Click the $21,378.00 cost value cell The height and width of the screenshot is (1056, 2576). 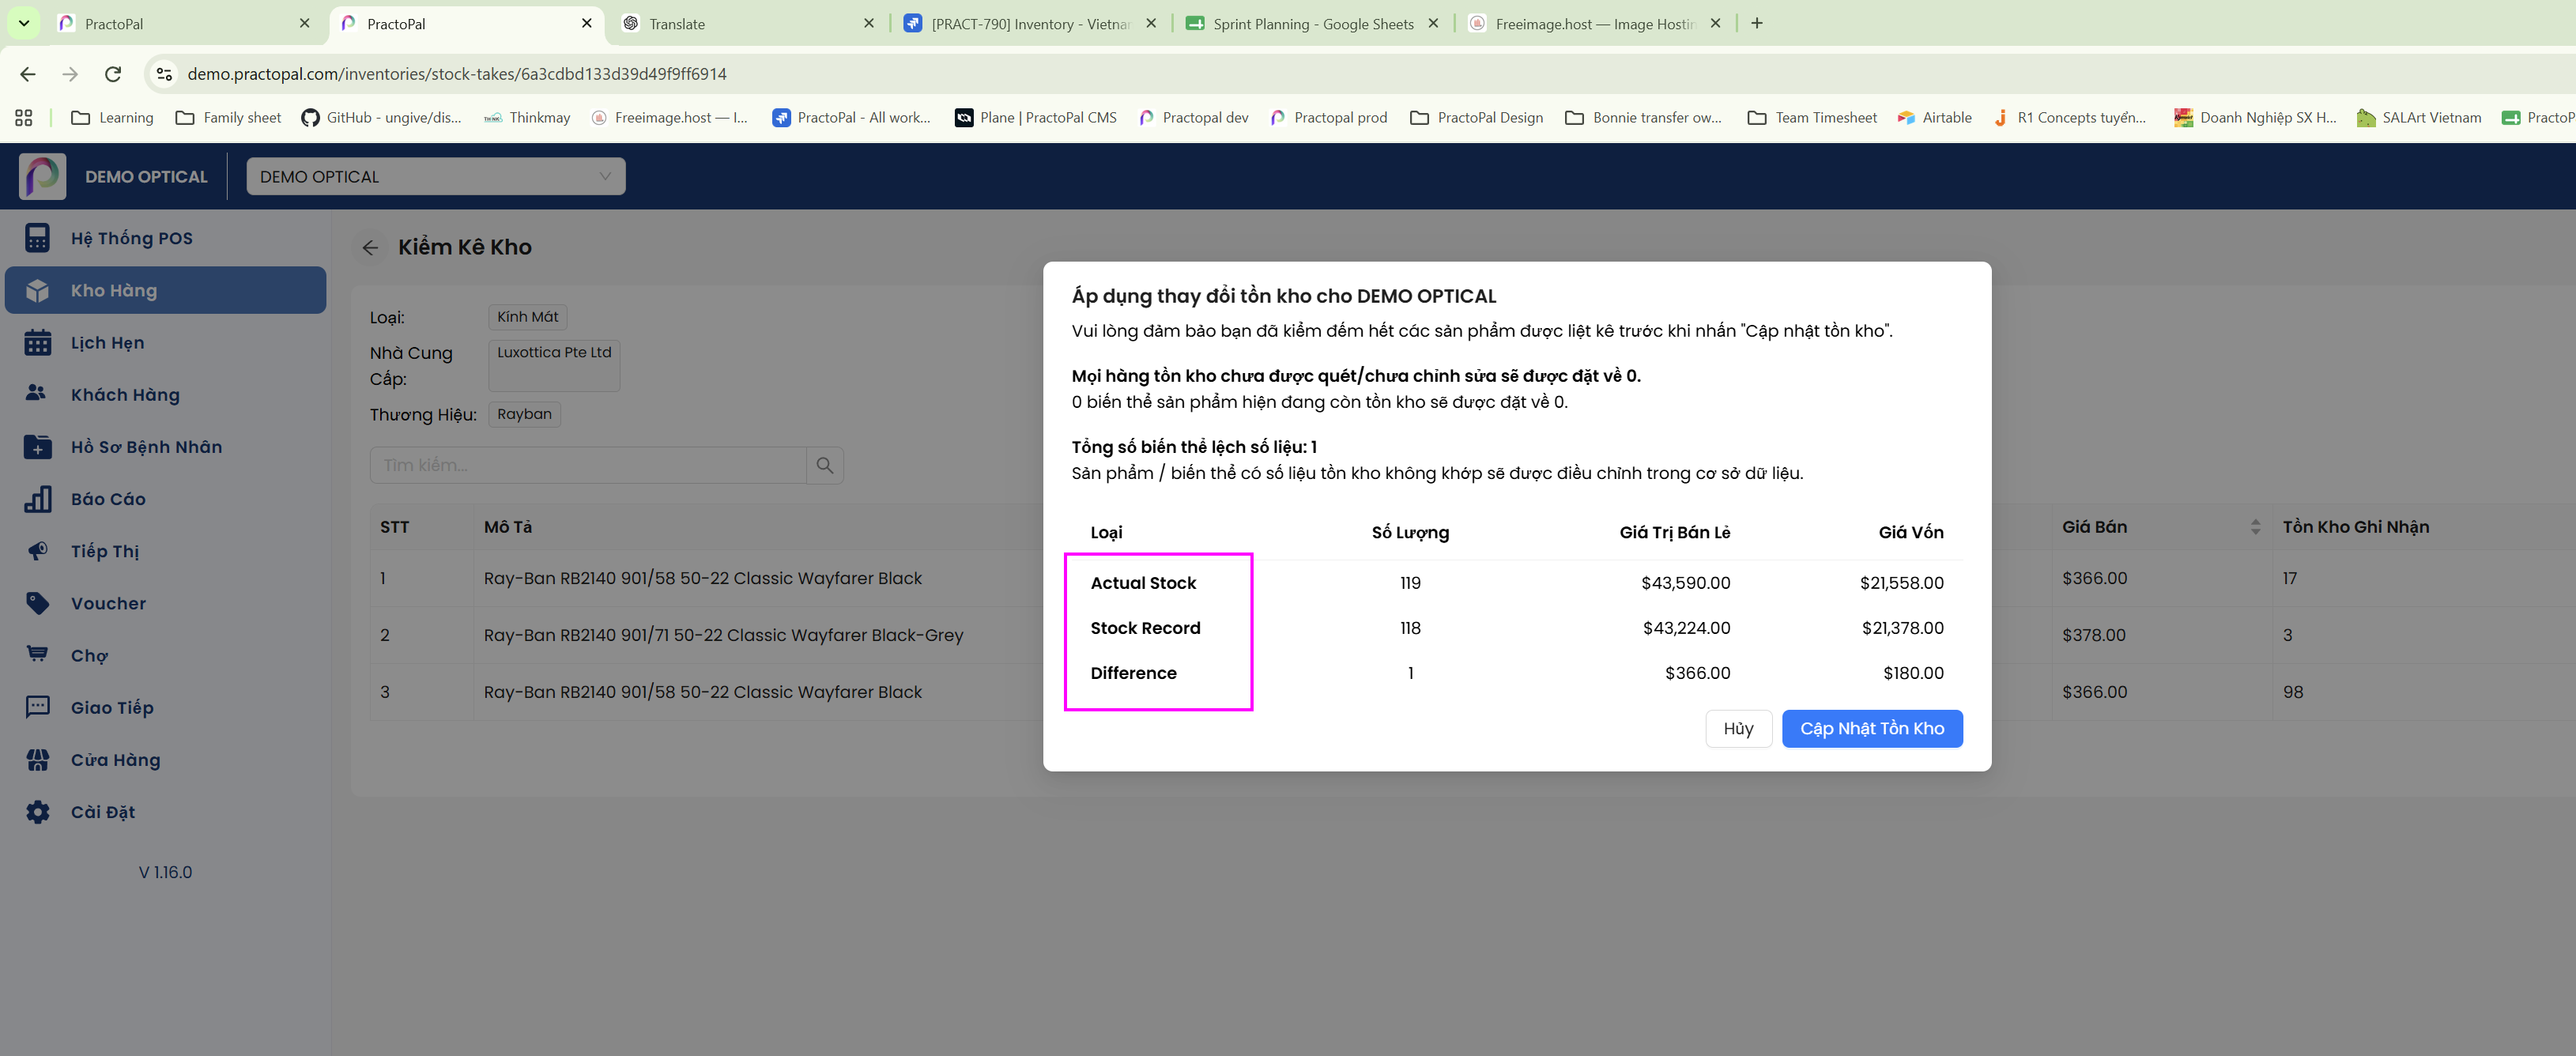coord(1902,628)
